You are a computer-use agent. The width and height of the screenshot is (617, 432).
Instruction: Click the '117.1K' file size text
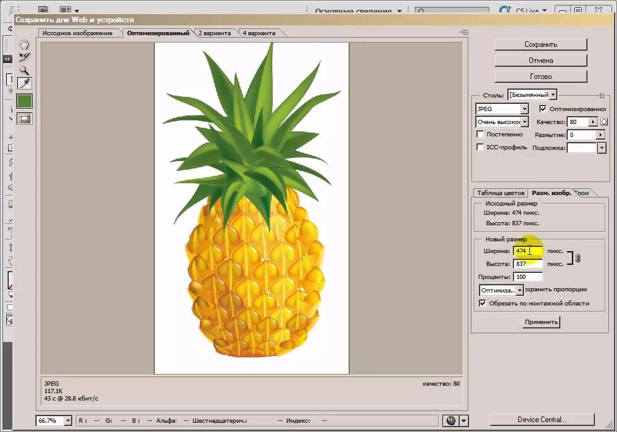(54, 391)
